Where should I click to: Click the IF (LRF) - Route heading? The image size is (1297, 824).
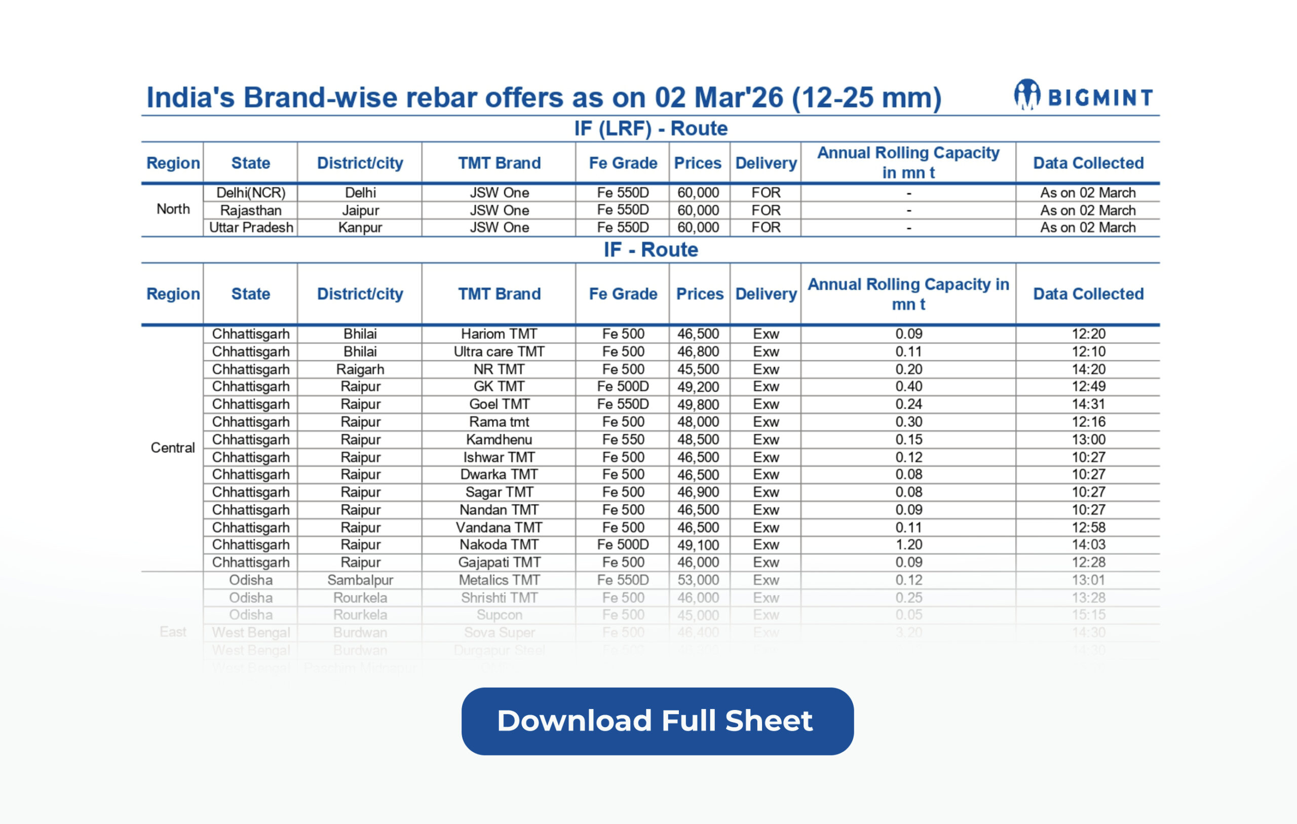(x=650, y=128)
